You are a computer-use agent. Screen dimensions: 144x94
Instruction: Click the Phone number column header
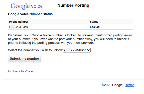pos(19,22)
